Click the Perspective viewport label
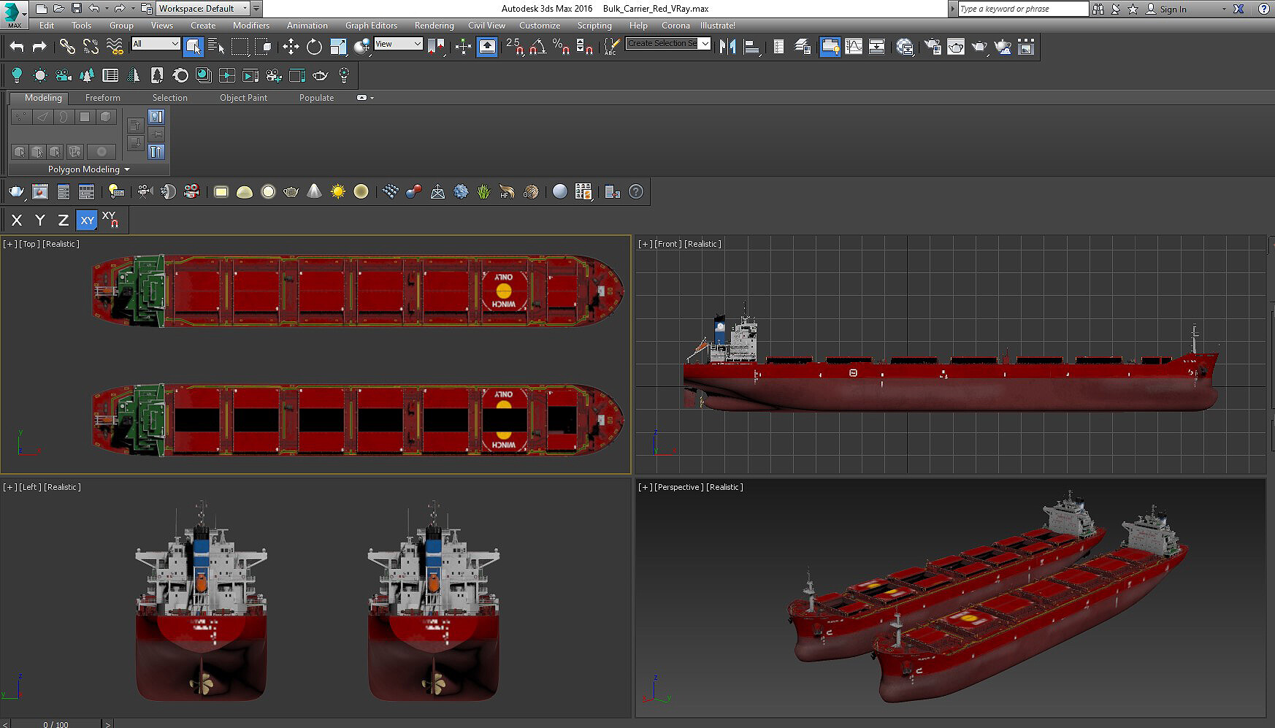This screenshot has width=1275, height=728. 678,487
